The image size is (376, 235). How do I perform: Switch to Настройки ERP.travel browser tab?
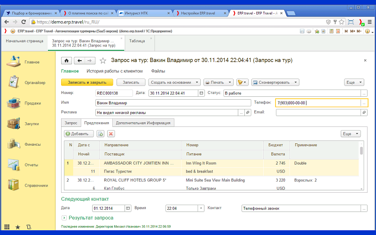click(201, 13)
